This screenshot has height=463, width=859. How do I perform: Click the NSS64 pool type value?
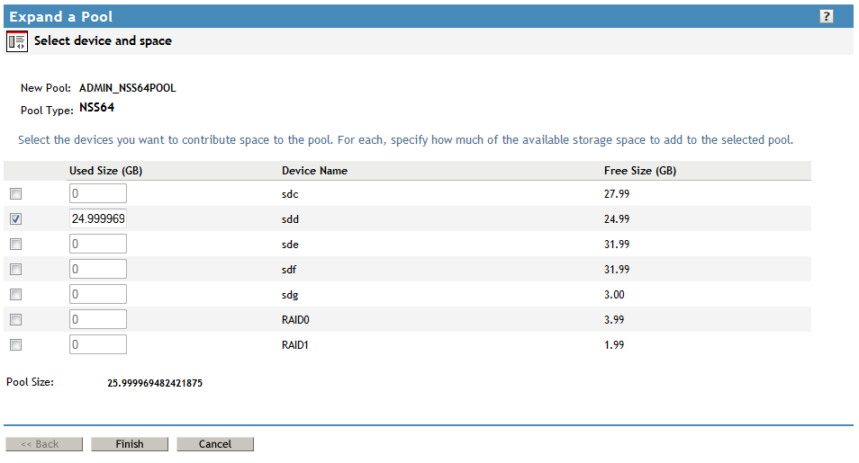coord(97,107)
